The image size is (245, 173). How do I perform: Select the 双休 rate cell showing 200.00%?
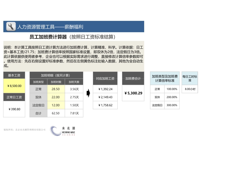coord(172,97)
